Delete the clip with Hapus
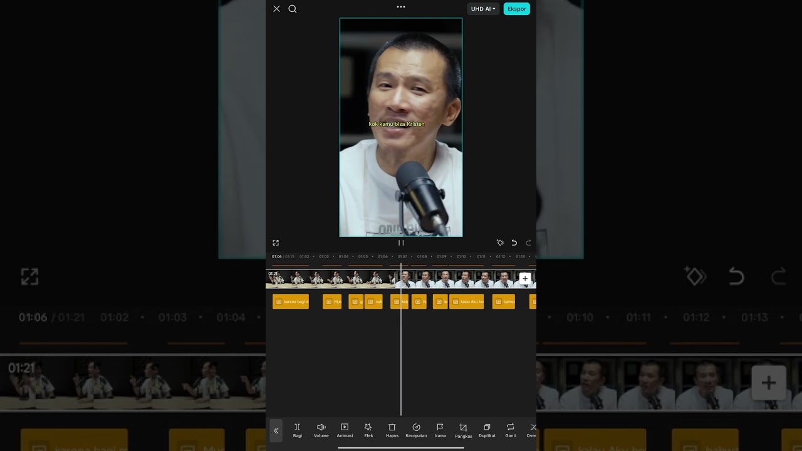Viewport: 802px width, 451px height. [392, 430]
